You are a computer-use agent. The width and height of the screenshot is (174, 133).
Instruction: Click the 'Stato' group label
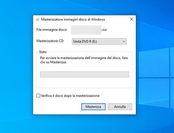[43, 52]
